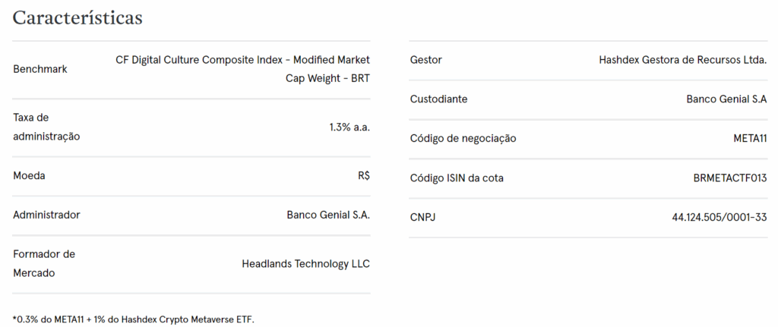Click the Formador de Mercado label
This screenshot has height=327, width=778.
coord(44,263)
